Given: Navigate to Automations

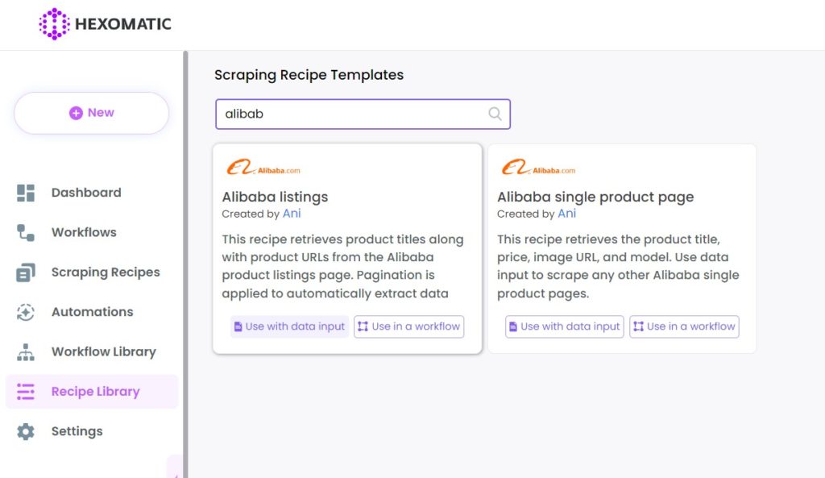Looking at the screenshot, I should click(x=92, y=312).
